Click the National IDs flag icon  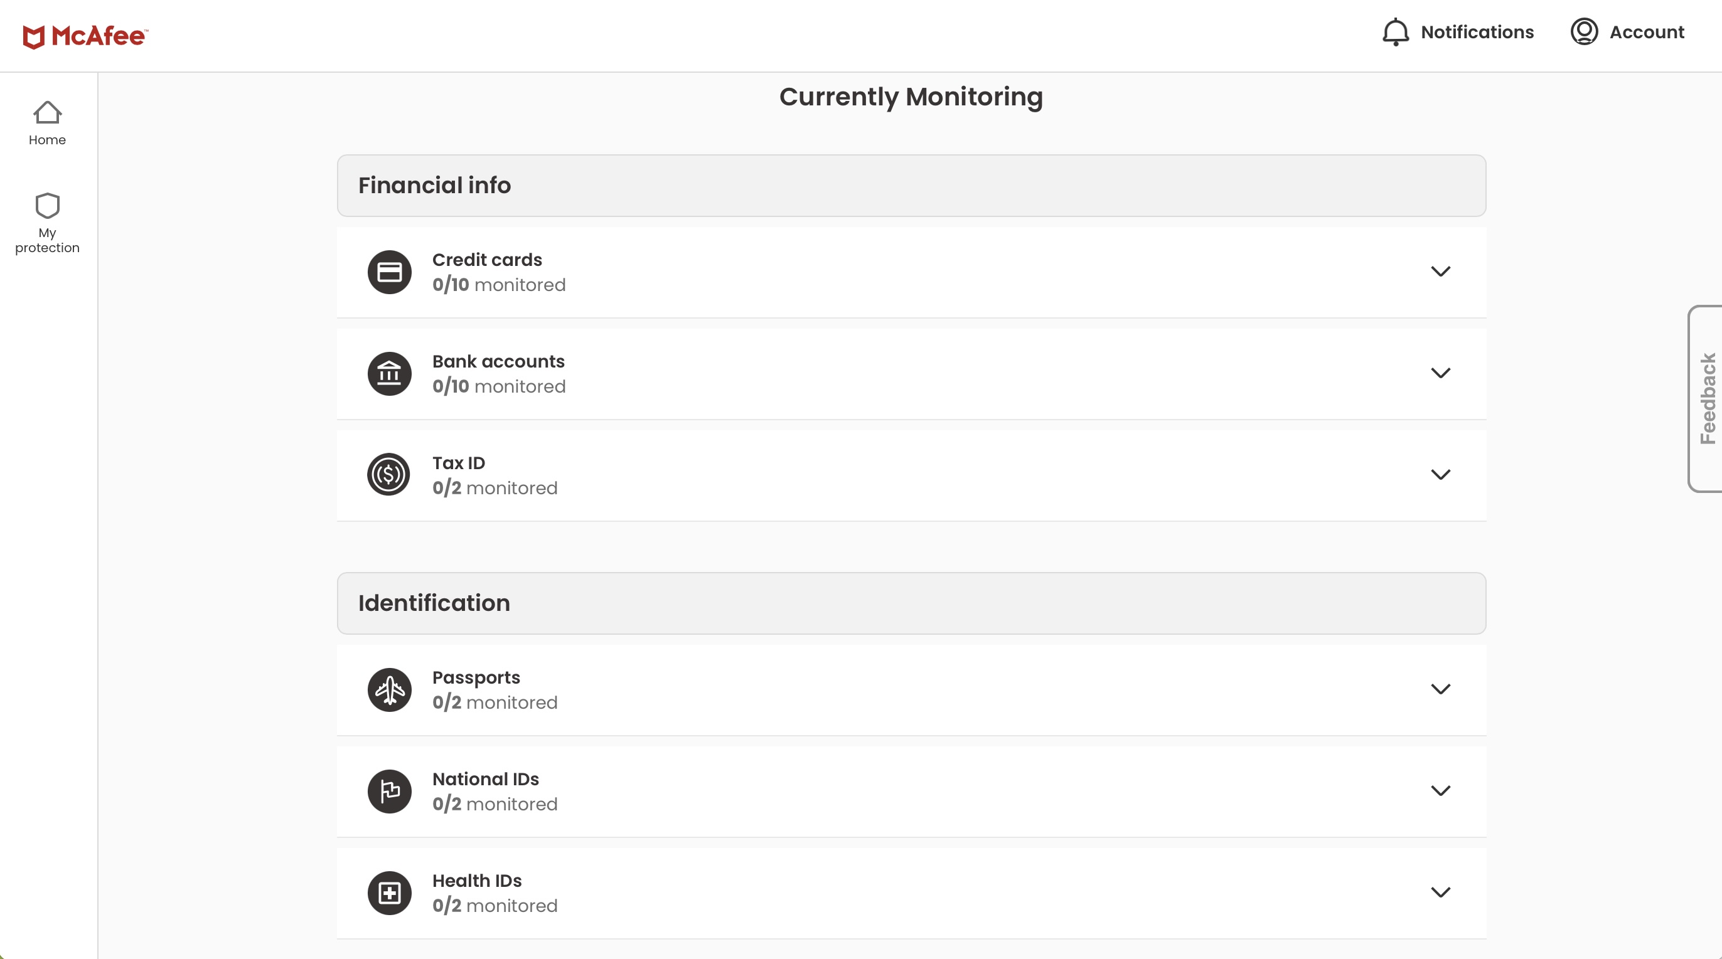[389, 792]
